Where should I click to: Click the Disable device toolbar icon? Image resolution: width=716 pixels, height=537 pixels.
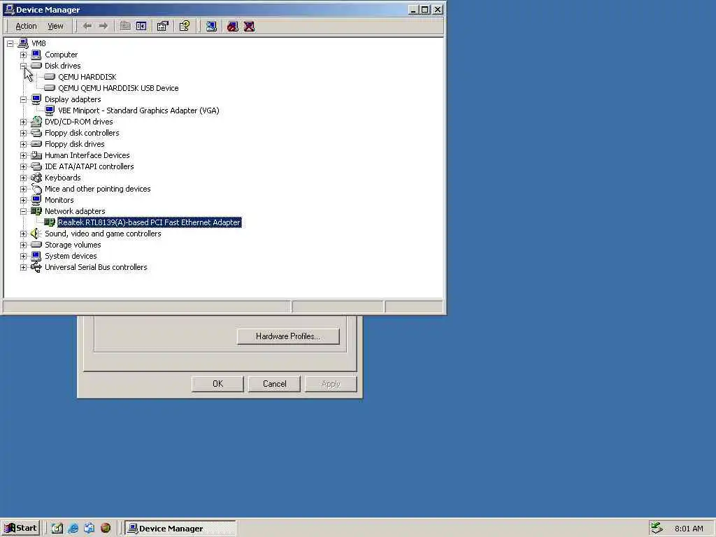click(x=233, y=26)
